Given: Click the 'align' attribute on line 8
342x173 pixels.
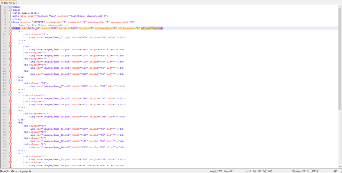Looking at the screenshot, I should point(145,28).
